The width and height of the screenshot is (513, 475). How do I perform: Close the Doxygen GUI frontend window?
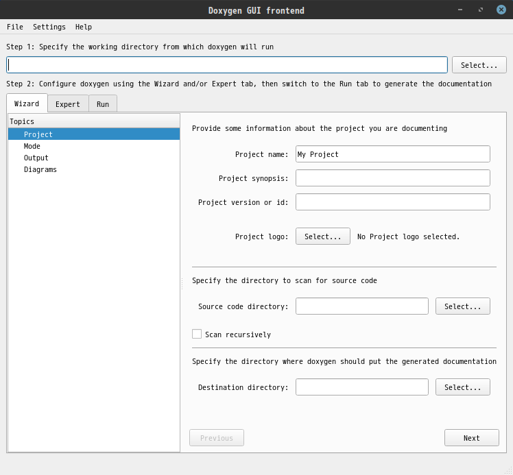(501, 10)
